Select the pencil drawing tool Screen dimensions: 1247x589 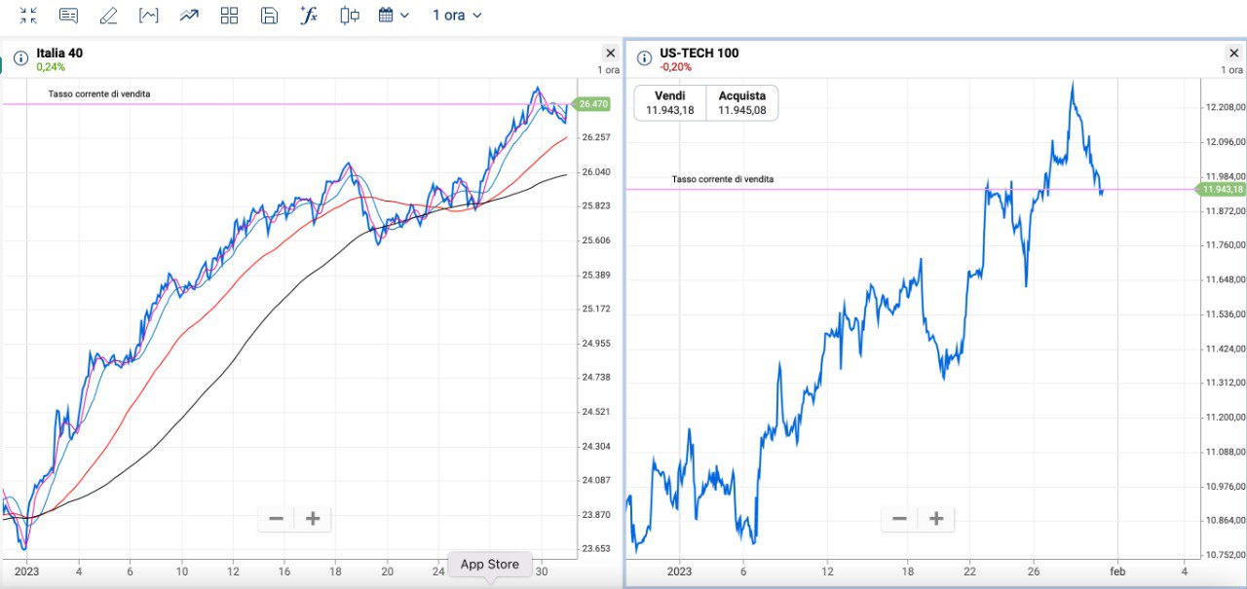[x=108, y=16]
